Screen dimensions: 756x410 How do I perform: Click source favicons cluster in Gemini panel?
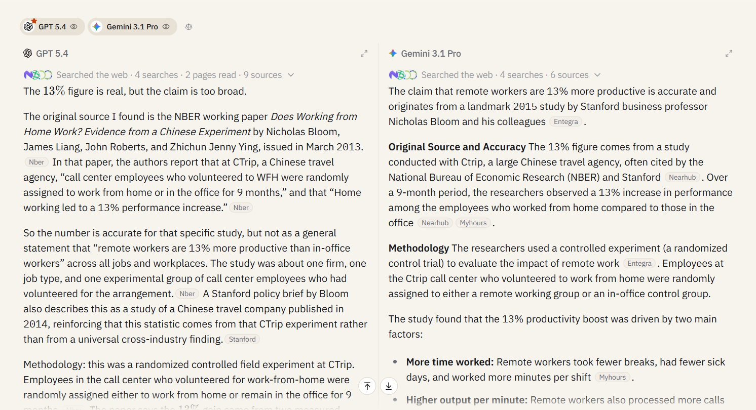tap(403, 75)
